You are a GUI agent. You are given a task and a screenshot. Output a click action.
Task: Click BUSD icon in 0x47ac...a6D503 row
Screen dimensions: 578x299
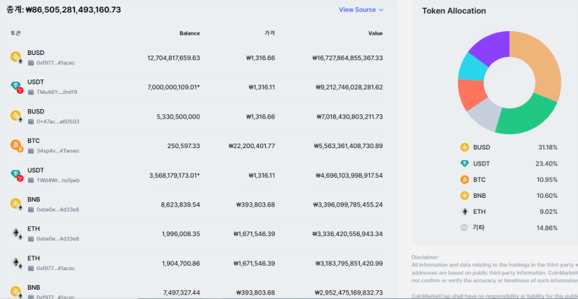[x=16, y=116]
